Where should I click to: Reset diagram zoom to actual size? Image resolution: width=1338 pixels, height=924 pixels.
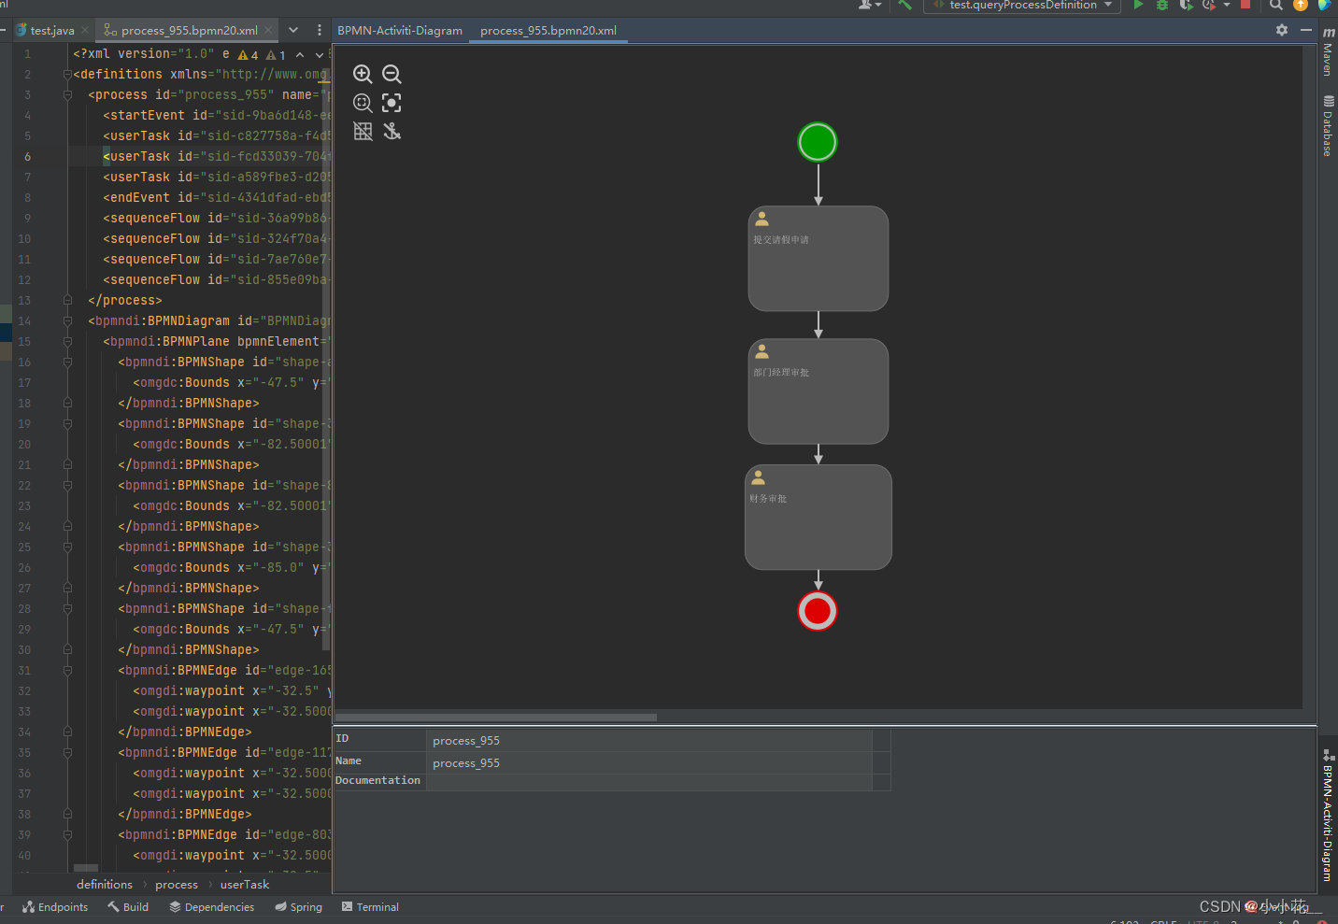[363, 103]
